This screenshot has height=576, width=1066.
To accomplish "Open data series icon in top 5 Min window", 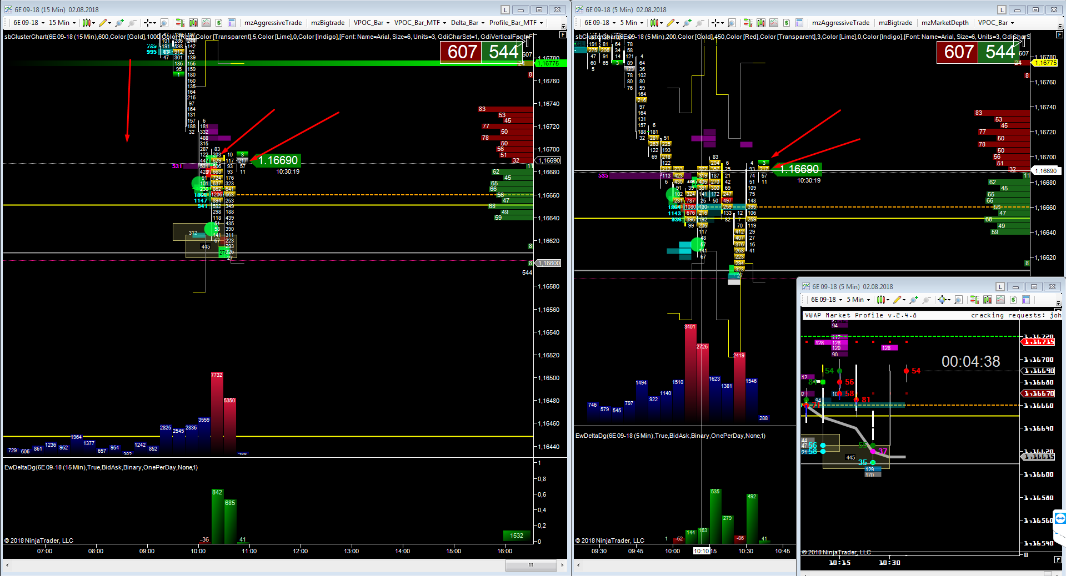I will click(760, 23).
